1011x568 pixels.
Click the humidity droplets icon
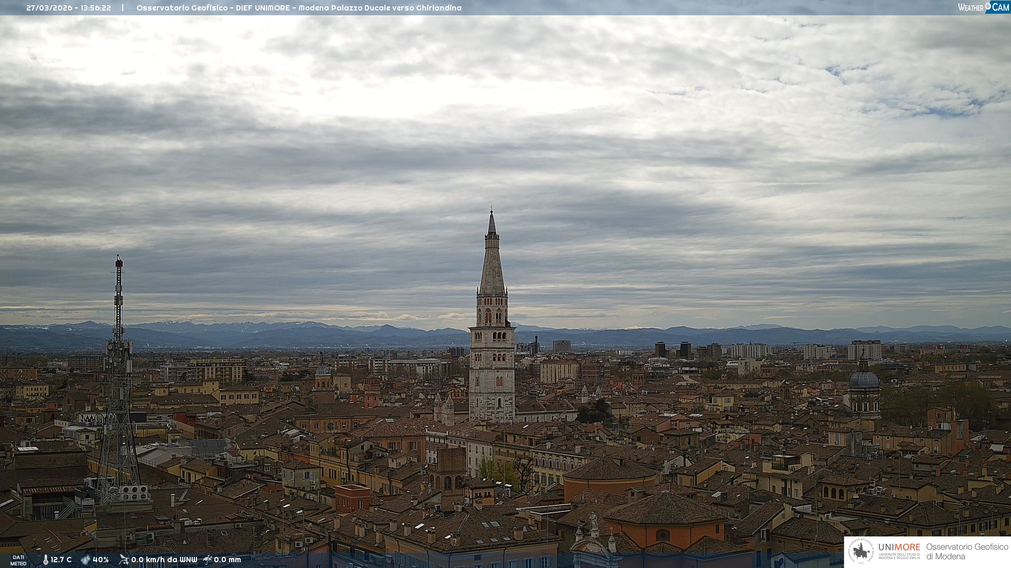tap(85, 560)
